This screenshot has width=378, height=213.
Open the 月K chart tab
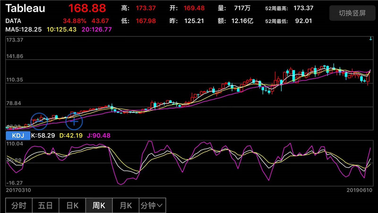tap(126, 205)
